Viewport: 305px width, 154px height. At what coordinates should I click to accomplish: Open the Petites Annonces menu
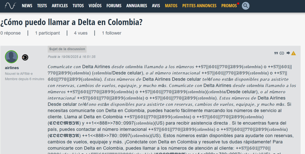[199, 6]
